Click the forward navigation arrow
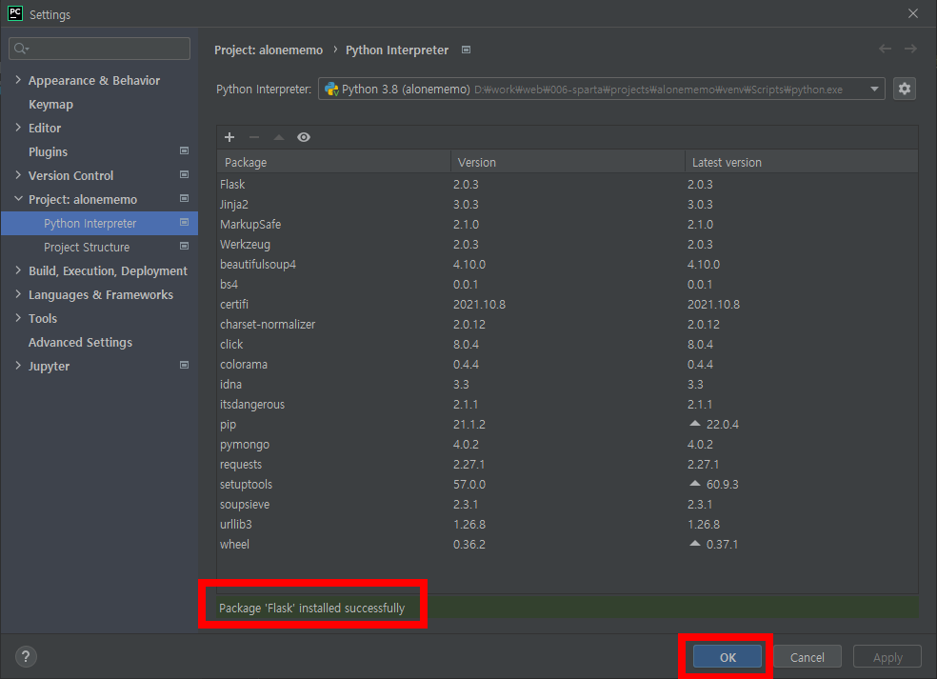937x679 pixels. (910, 49)
